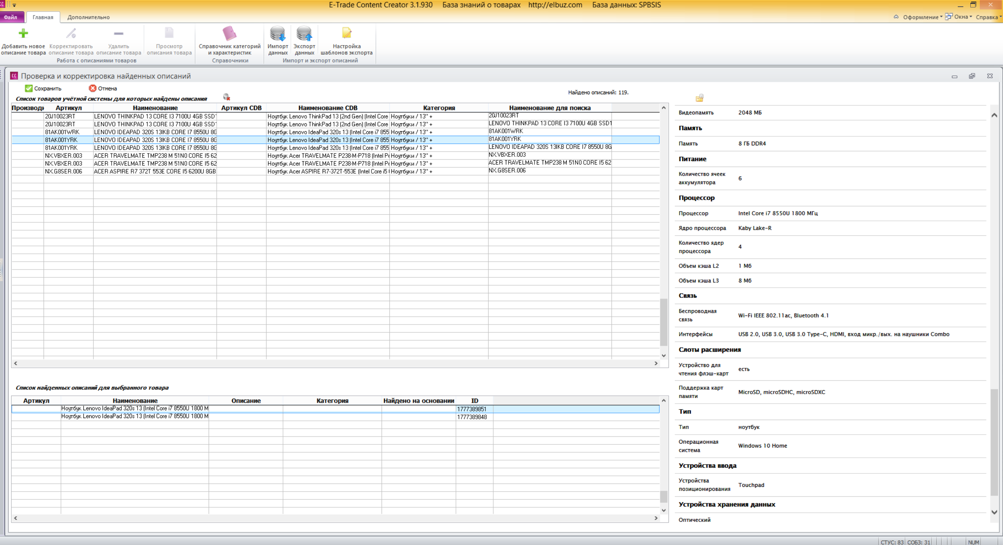Click product table vertical scrollbar up arrow
The image size is (1003, 545).
point(664,108)
